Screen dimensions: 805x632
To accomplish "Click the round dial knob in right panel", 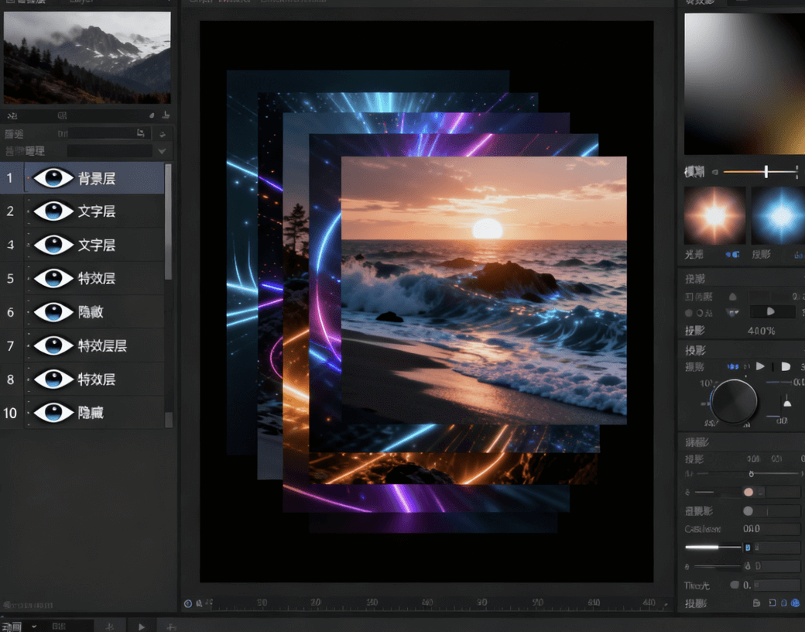I will (x=733, y=401).
